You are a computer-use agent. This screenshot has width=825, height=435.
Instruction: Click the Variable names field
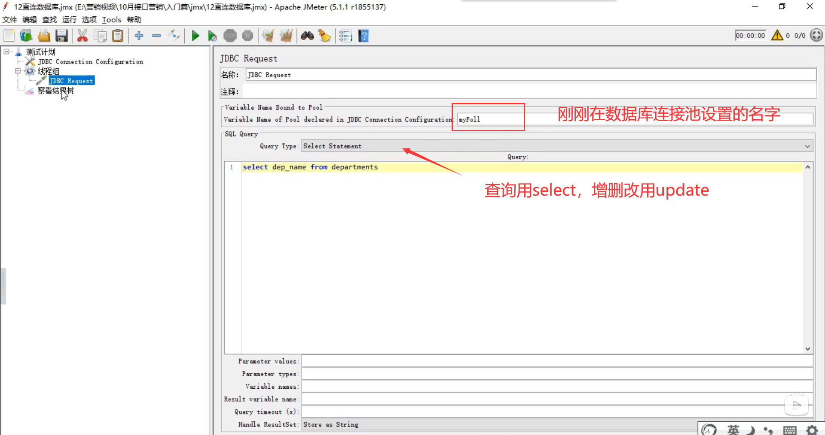pos(557,387)
